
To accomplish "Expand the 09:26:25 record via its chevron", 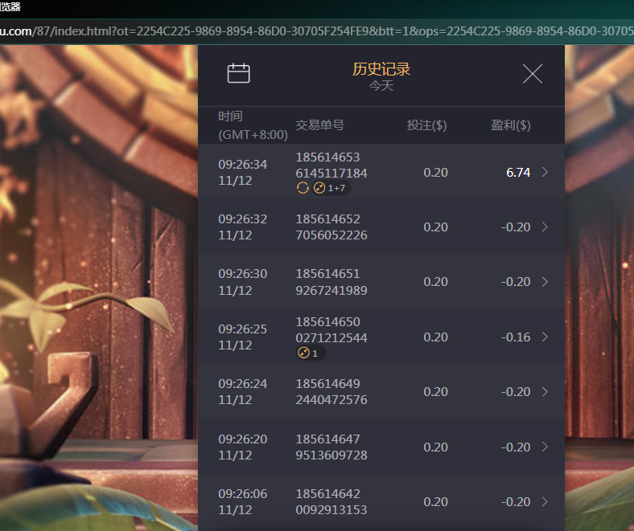I will coord(545,337).
